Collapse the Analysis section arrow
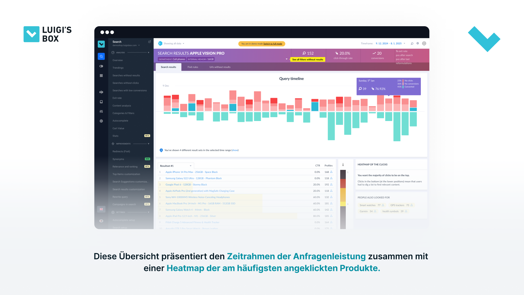Viewport: 524px width, 295px height. point(148,52)
